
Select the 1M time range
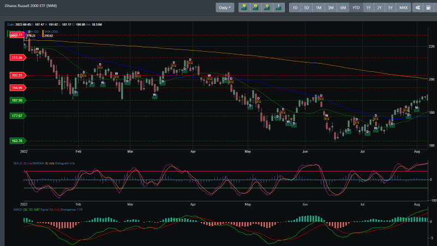[x=319, y=8]
